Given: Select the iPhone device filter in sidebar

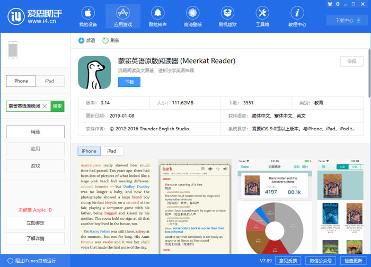Looking at the screenshot, I should pos(21,81).
